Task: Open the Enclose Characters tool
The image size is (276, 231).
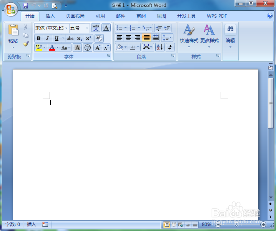Action: [x=88, y=48]
